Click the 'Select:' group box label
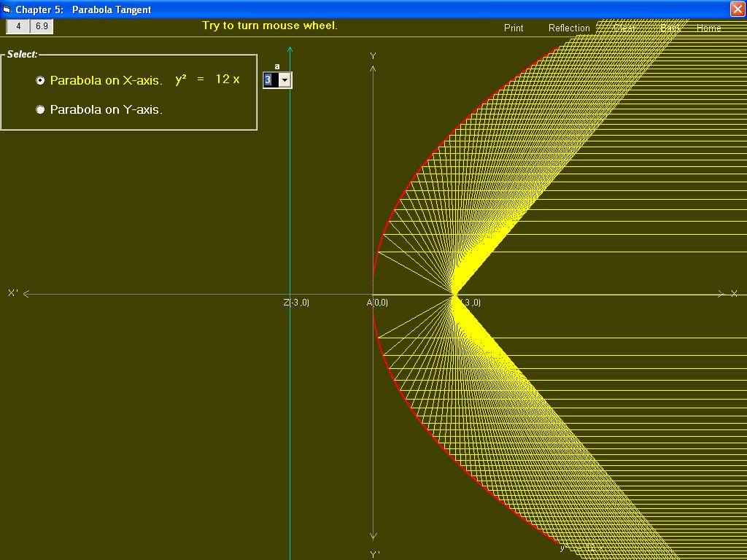The width and height of the screenshot is (747, 560). coord(22,54)
